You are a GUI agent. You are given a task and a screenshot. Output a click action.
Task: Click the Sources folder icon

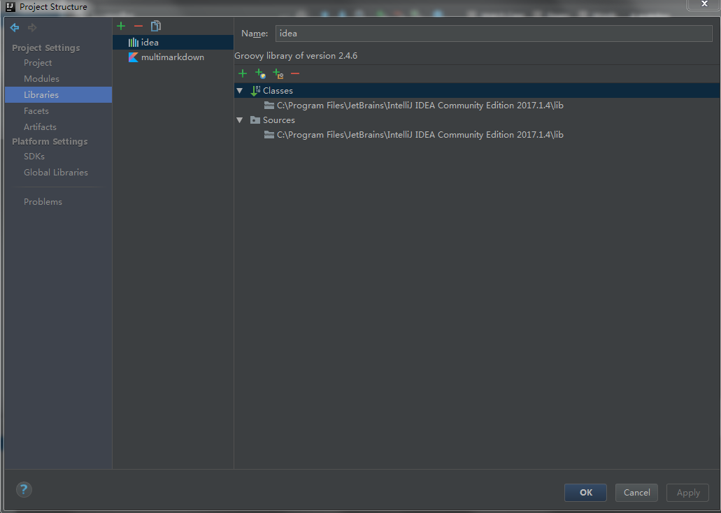coord(255,120)
